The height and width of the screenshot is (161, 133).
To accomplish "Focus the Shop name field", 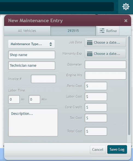I will coord(32,55).
